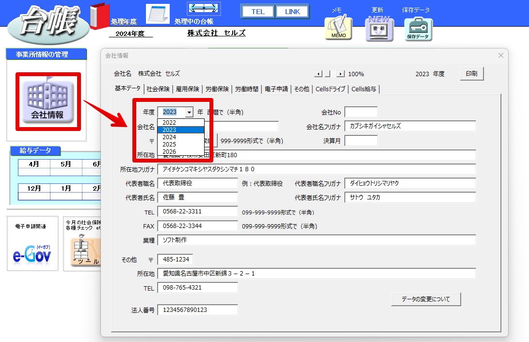Click the 会社No input field
The image size is (529, 342).
361,112
